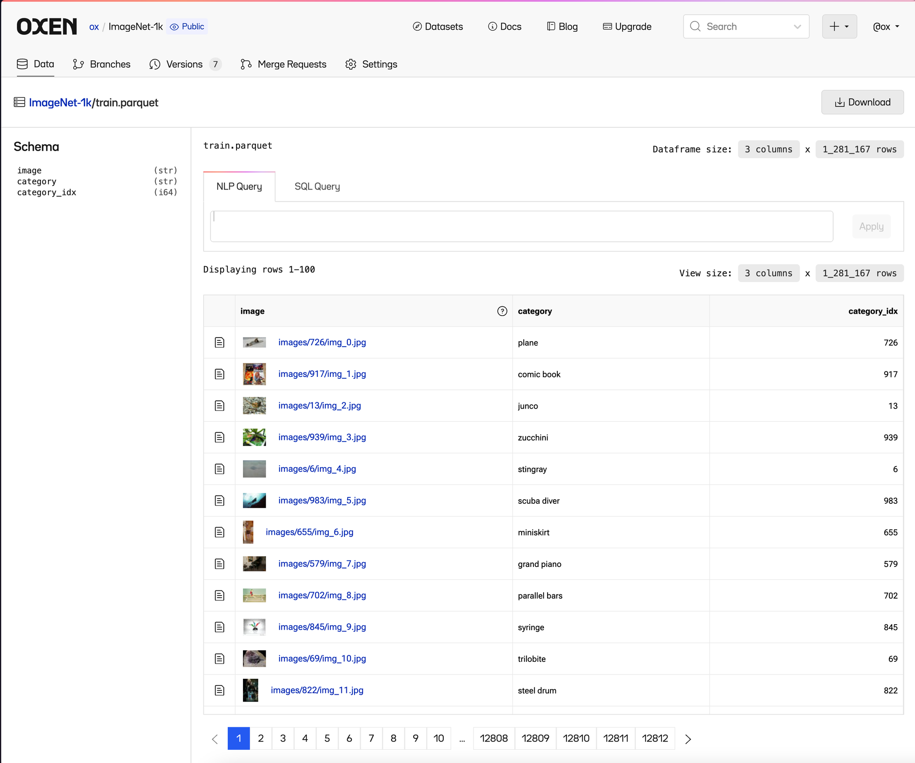
Task: Click the OXEN logo
Action: (47, 27)
